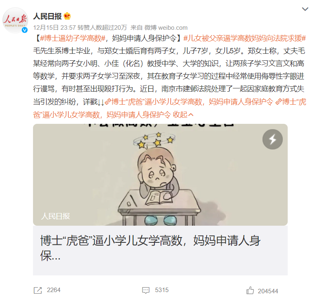The width and height of the screenshot is (315, 299).
Task: Click the link chain icon before second article link
Action: [278, 102]
